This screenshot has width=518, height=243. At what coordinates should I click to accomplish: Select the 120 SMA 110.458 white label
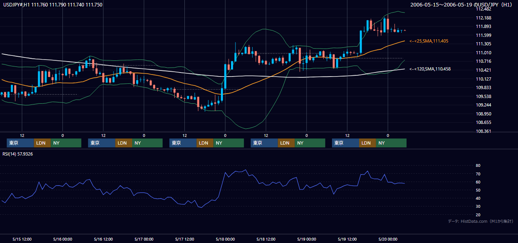[430, 69]
